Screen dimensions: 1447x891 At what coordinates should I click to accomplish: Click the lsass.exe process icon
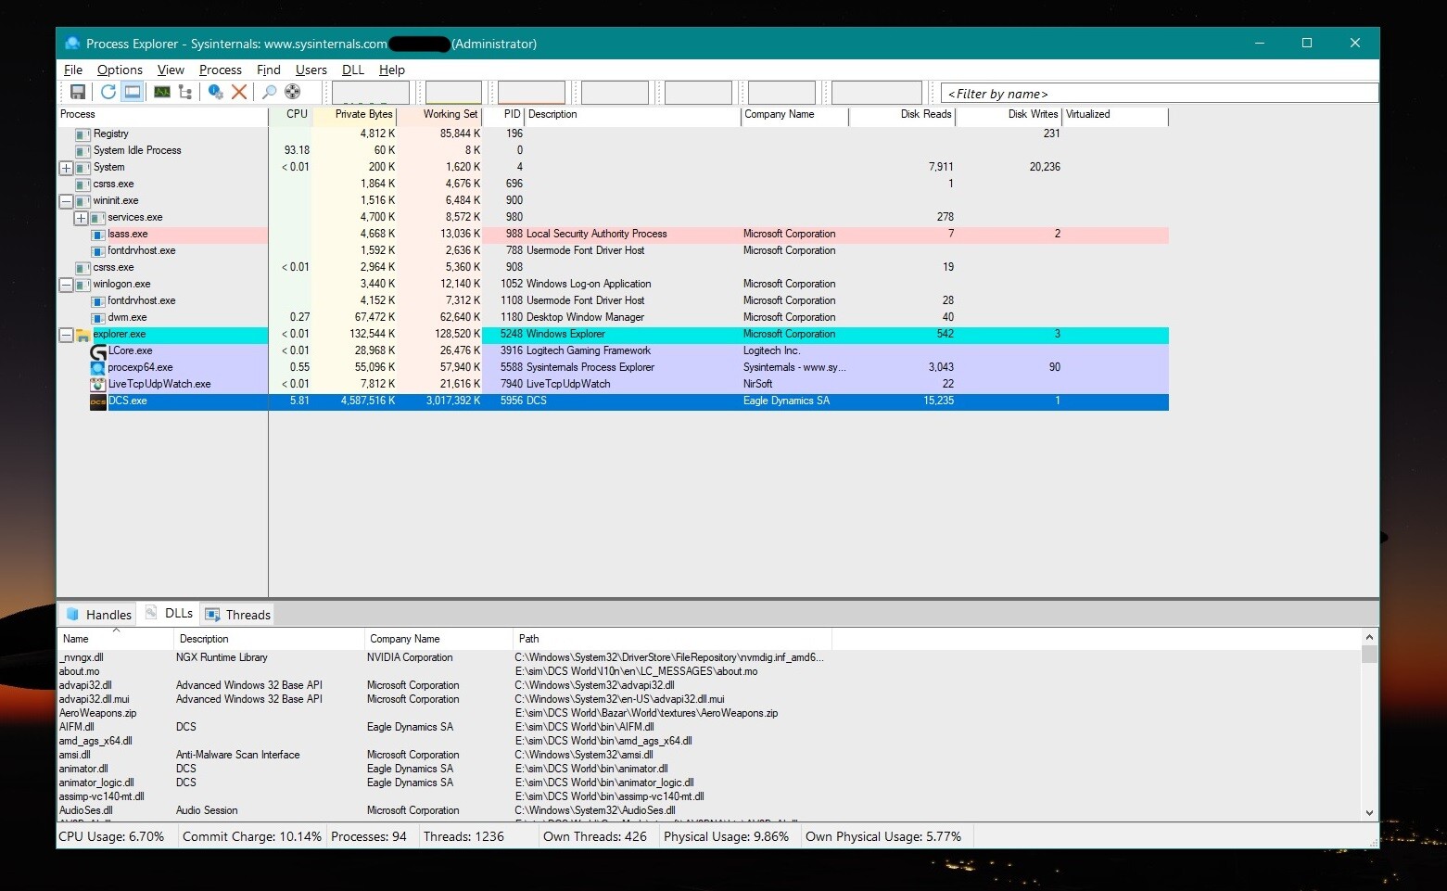coord(98,235)
